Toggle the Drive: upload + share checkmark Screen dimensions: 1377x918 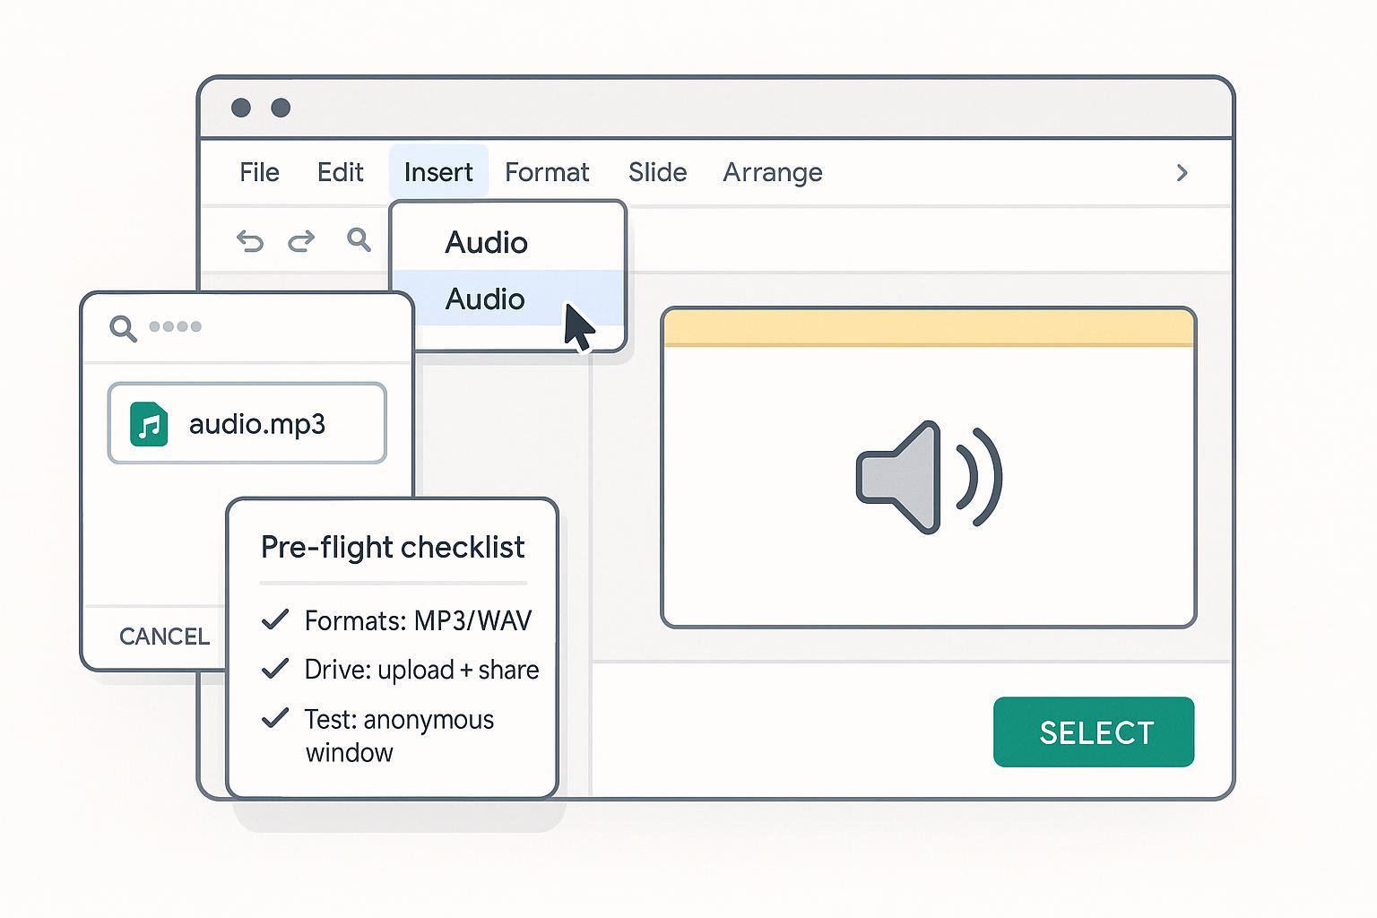click(275, 669)
